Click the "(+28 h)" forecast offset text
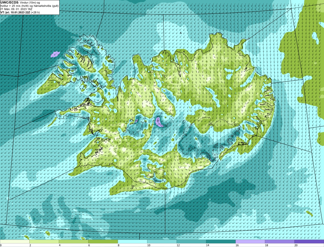324x247 pixels. coord(35,12)
